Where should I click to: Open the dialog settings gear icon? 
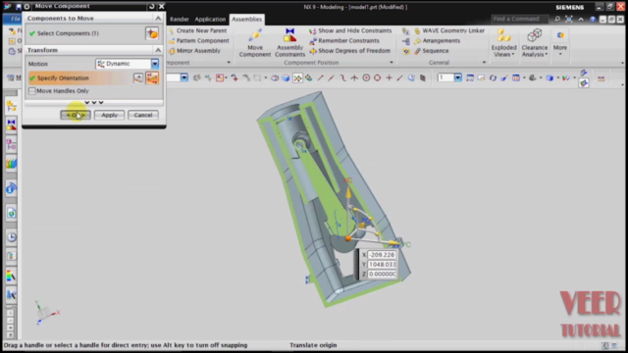click(26, 7)
